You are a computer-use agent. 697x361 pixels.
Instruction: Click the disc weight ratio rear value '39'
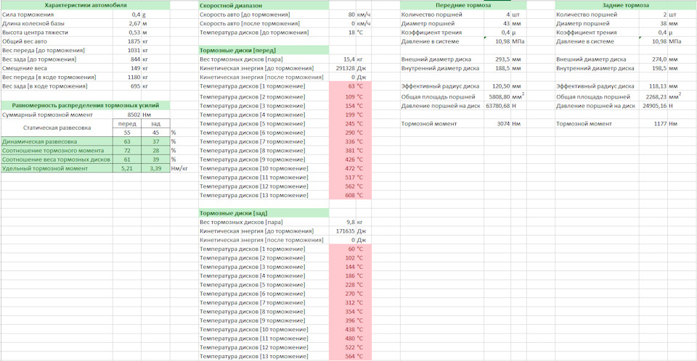(155, 159)
